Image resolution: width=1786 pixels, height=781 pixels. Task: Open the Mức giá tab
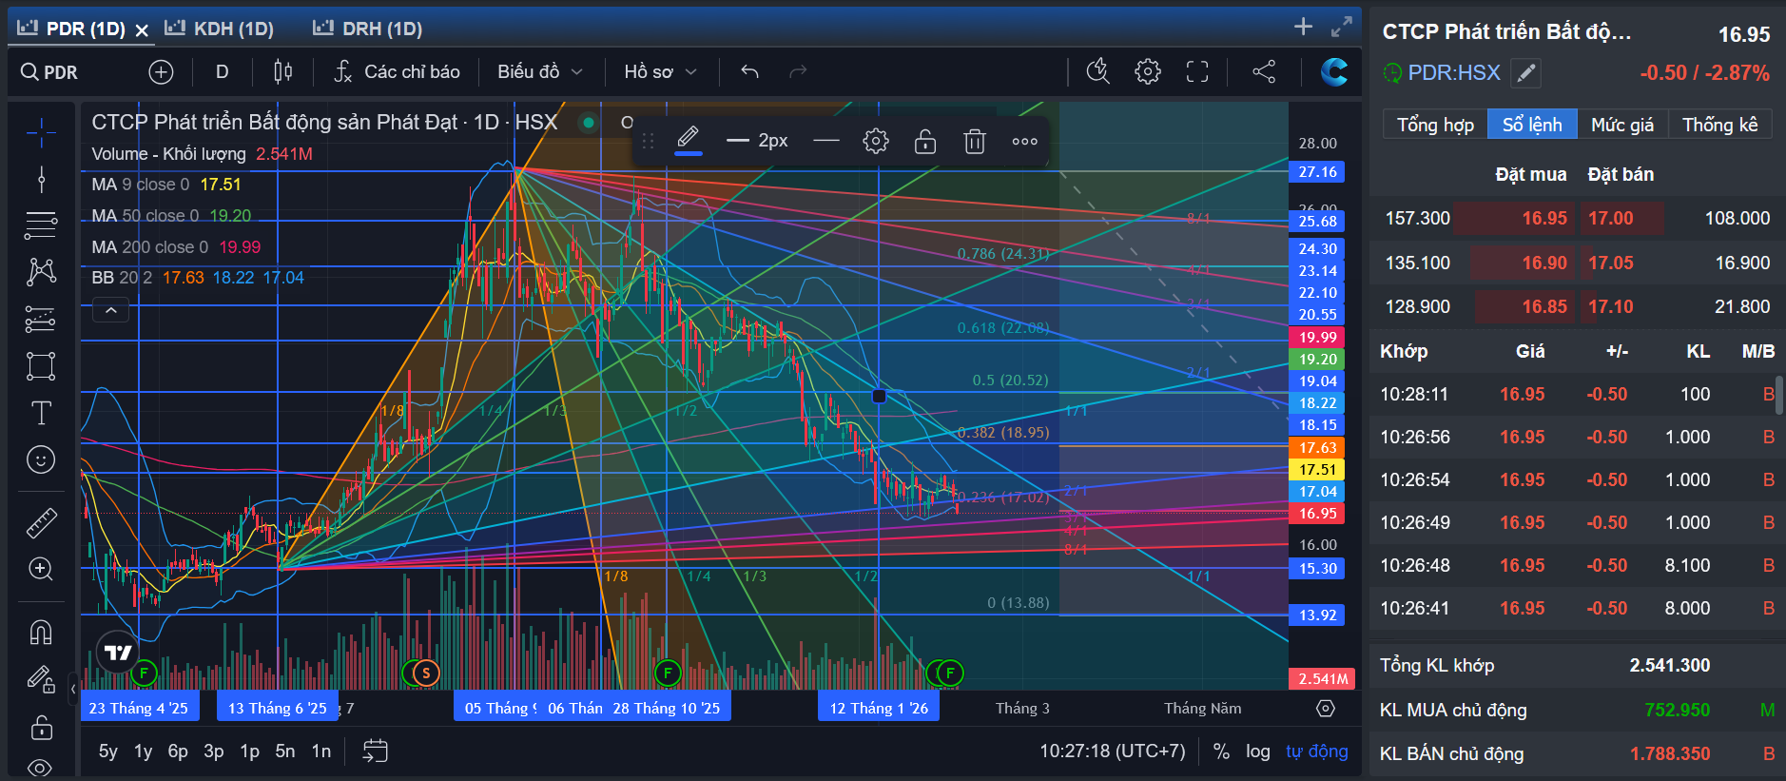[x=1622, y=125]
